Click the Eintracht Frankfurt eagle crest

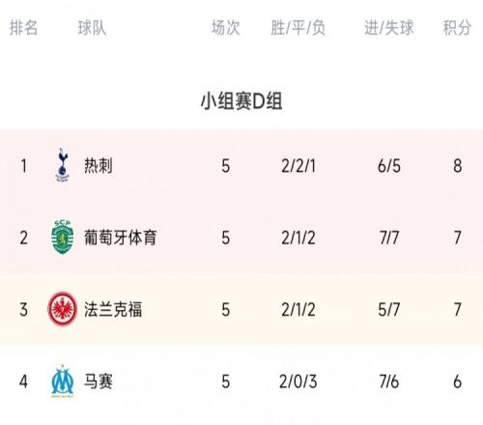tap(63, 309)
